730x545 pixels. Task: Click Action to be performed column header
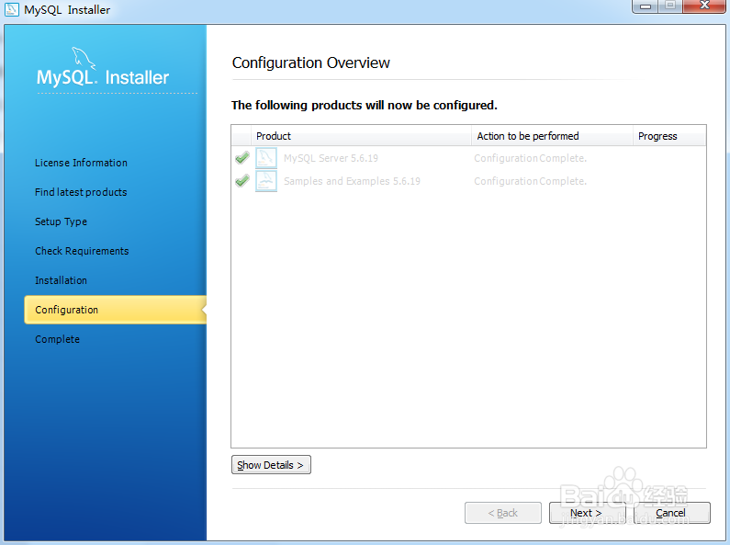tap(552, 135)
